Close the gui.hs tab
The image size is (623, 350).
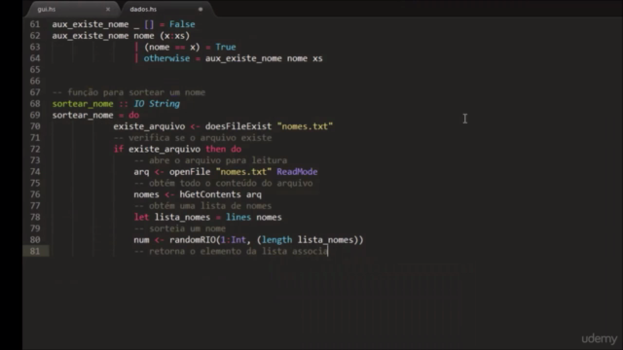click(108, 9)
